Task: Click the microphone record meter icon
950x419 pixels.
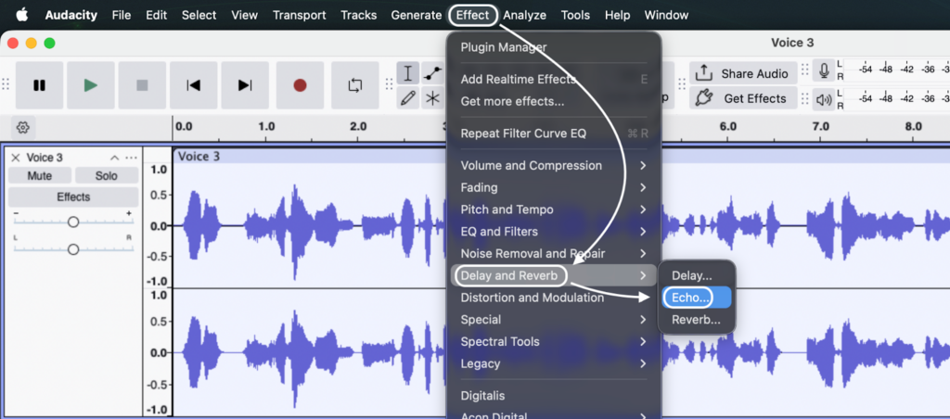Action: (x=824, y=72)
